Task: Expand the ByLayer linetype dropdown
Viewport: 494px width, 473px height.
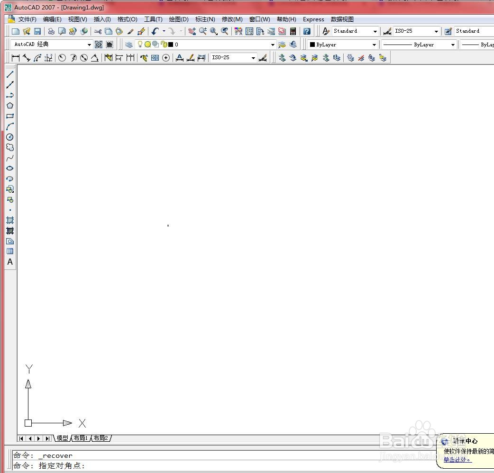Action: tap(453, 45)
